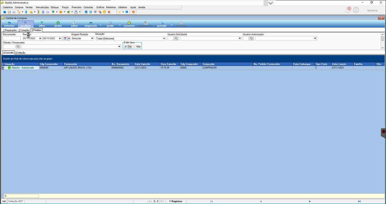Open the Período calendar picker icon

click(x=65, y=38)
